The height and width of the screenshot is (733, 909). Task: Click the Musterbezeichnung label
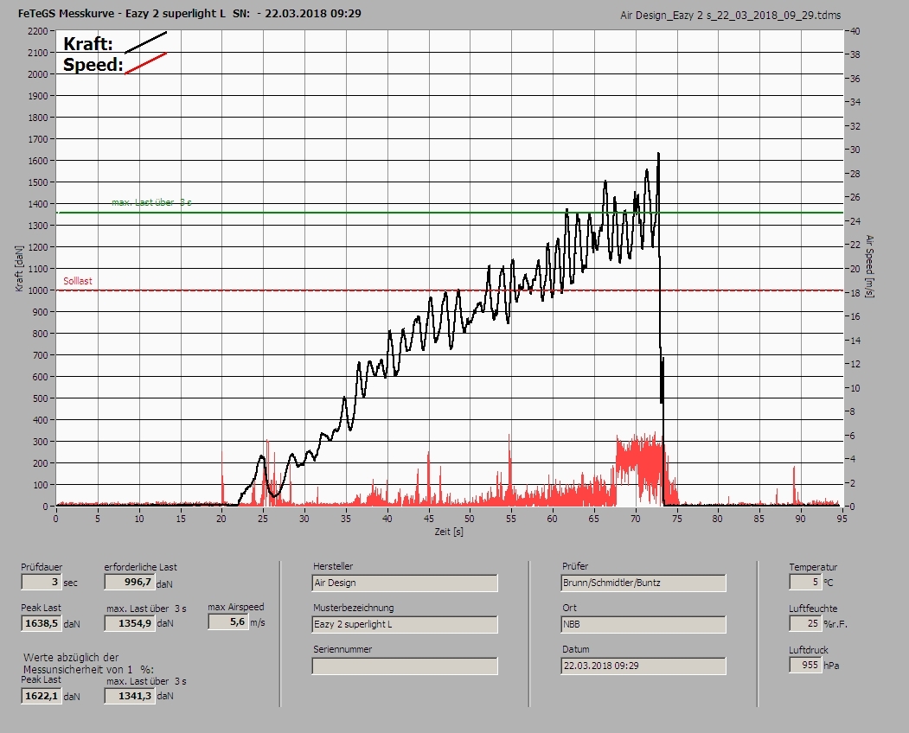pos(354,608)
